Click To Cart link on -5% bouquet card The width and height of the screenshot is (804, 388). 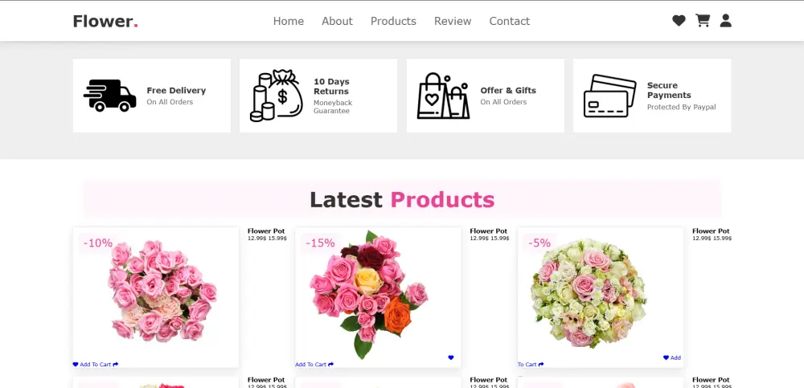(527, 365)
